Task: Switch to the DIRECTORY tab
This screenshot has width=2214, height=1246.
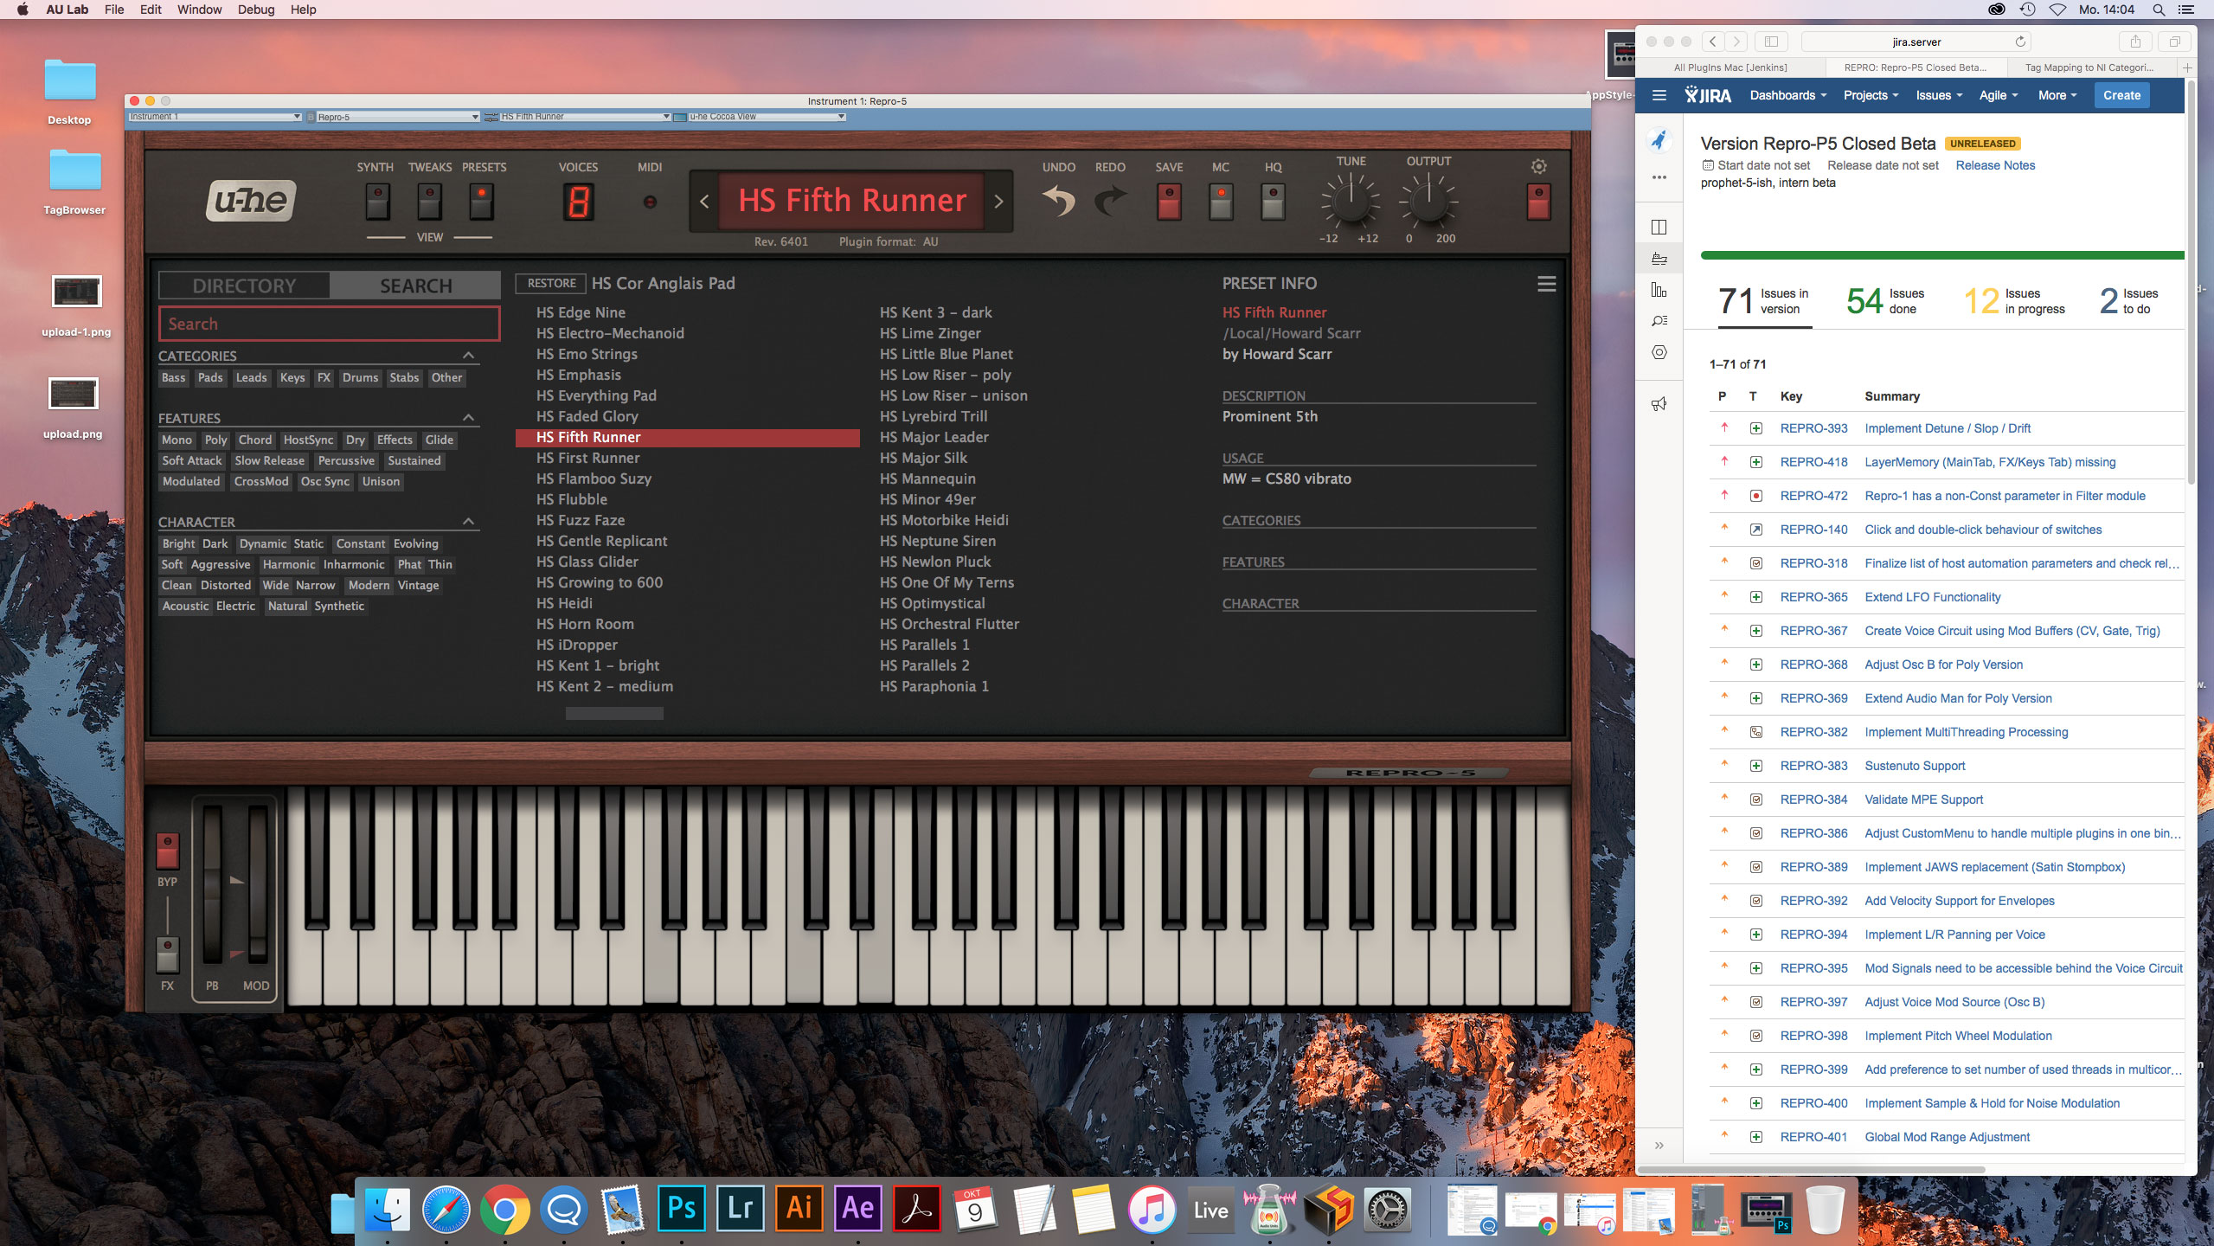Action: [244, 286]
